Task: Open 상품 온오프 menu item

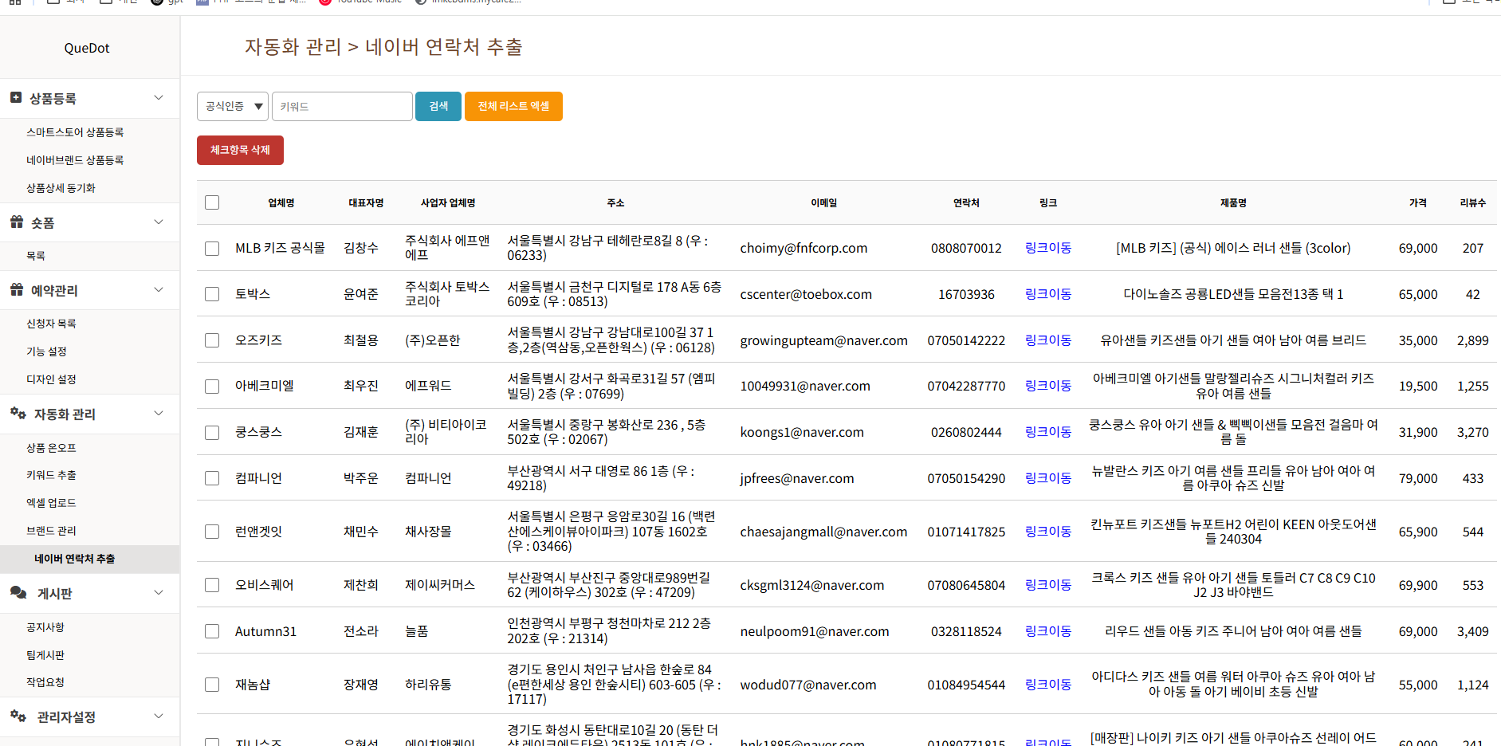Action: (x=51, y=448)
